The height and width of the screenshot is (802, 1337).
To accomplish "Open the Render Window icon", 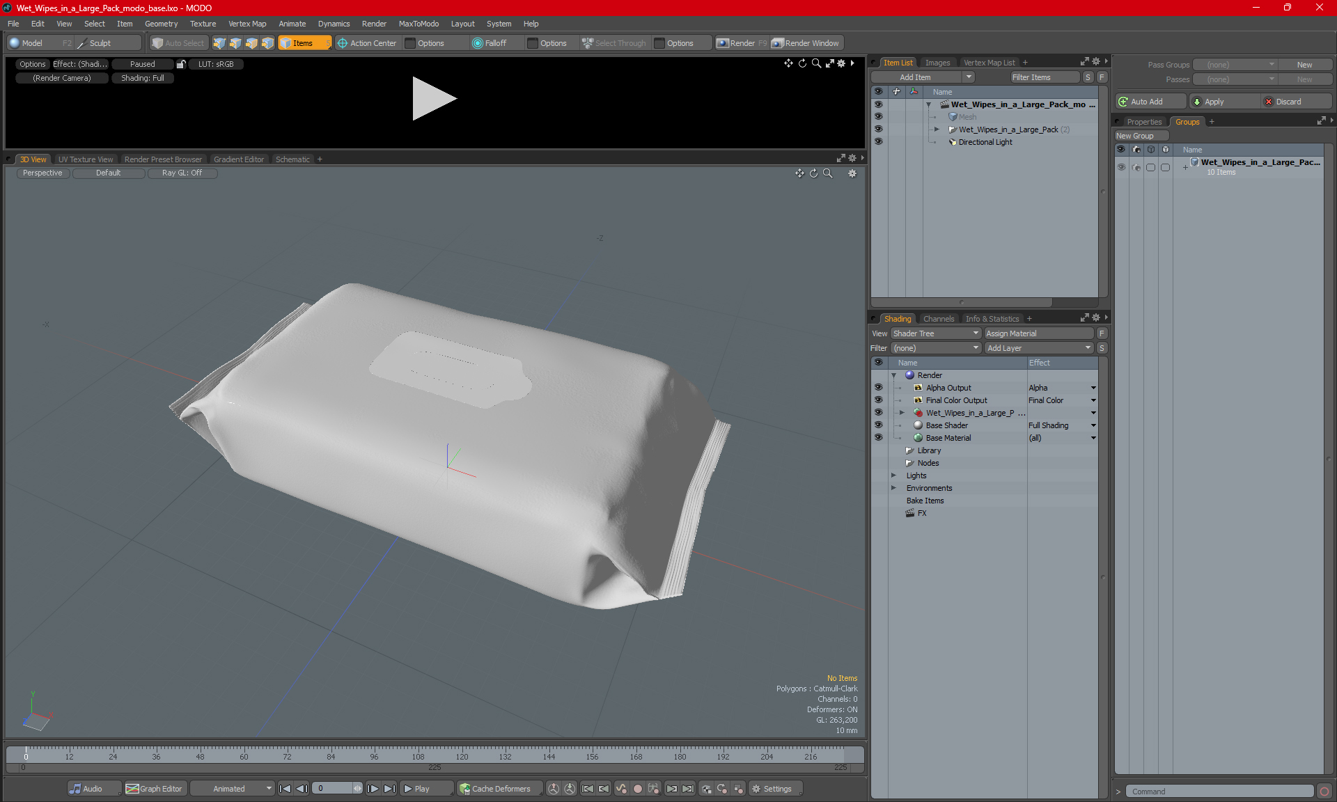I will point(806,43).
